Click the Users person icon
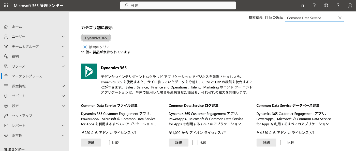The image size is (356, 151). (6, 37)
